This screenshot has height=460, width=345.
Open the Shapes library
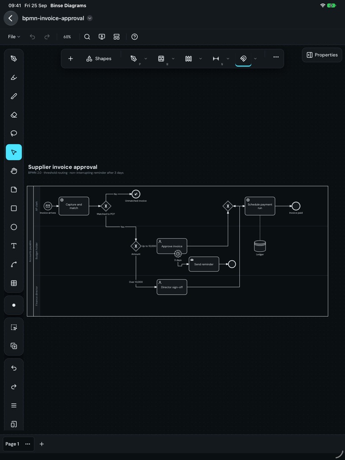pyautogui.click(x=99, y=59)
